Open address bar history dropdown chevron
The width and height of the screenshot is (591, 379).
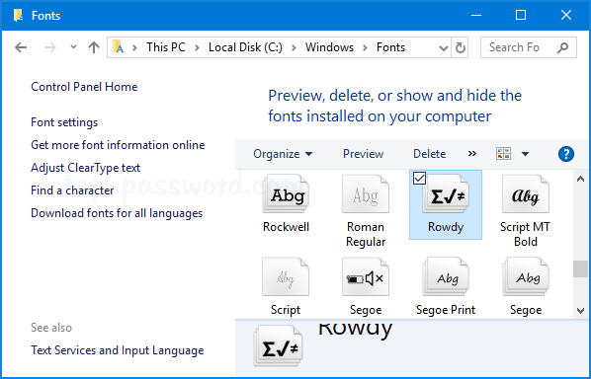444,47
